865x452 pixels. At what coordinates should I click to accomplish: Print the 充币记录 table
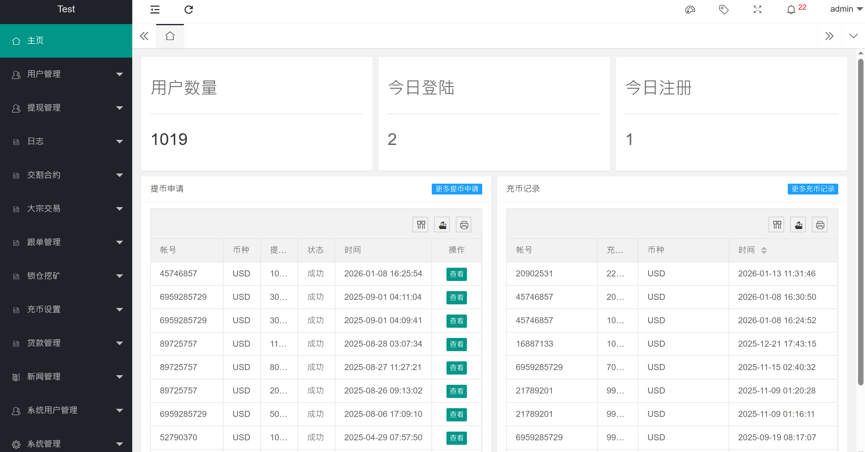820,225
